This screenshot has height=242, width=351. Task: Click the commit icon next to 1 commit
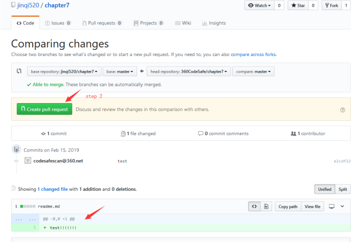click(x=43, y=134)
